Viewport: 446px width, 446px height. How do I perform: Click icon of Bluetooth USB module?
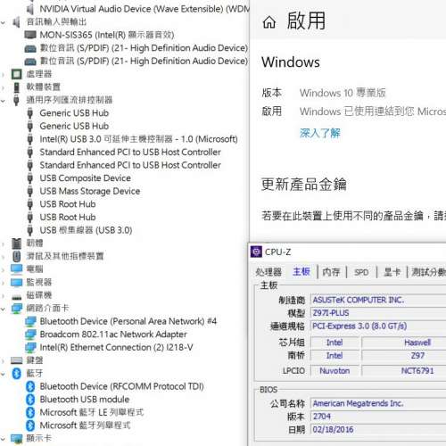(30, 400)
